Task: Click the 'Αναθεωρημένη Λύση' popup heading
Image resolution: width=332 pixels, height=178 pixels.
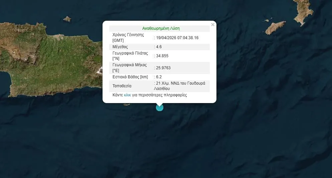Action: pyautogui.click(x=161, y=28)
